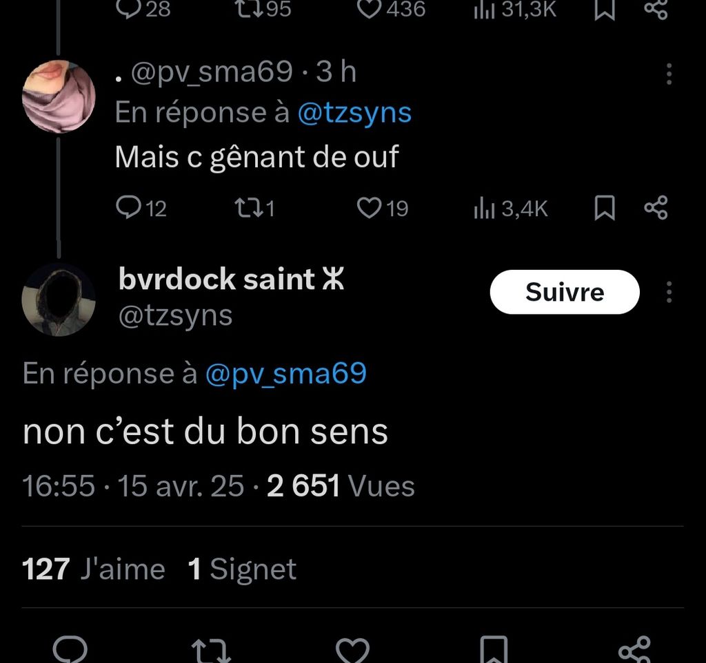This screenshot has width=706, height=663.
Task: Open more options next to Suivre button
Action: pos(669,292)
